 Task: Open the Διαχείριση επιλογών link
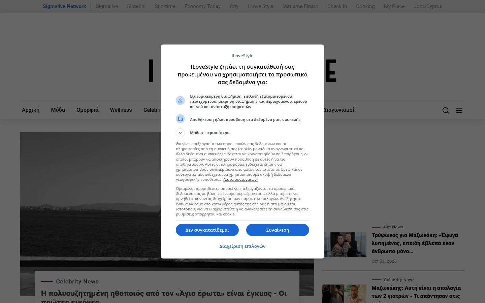click(x=243, y=246)
